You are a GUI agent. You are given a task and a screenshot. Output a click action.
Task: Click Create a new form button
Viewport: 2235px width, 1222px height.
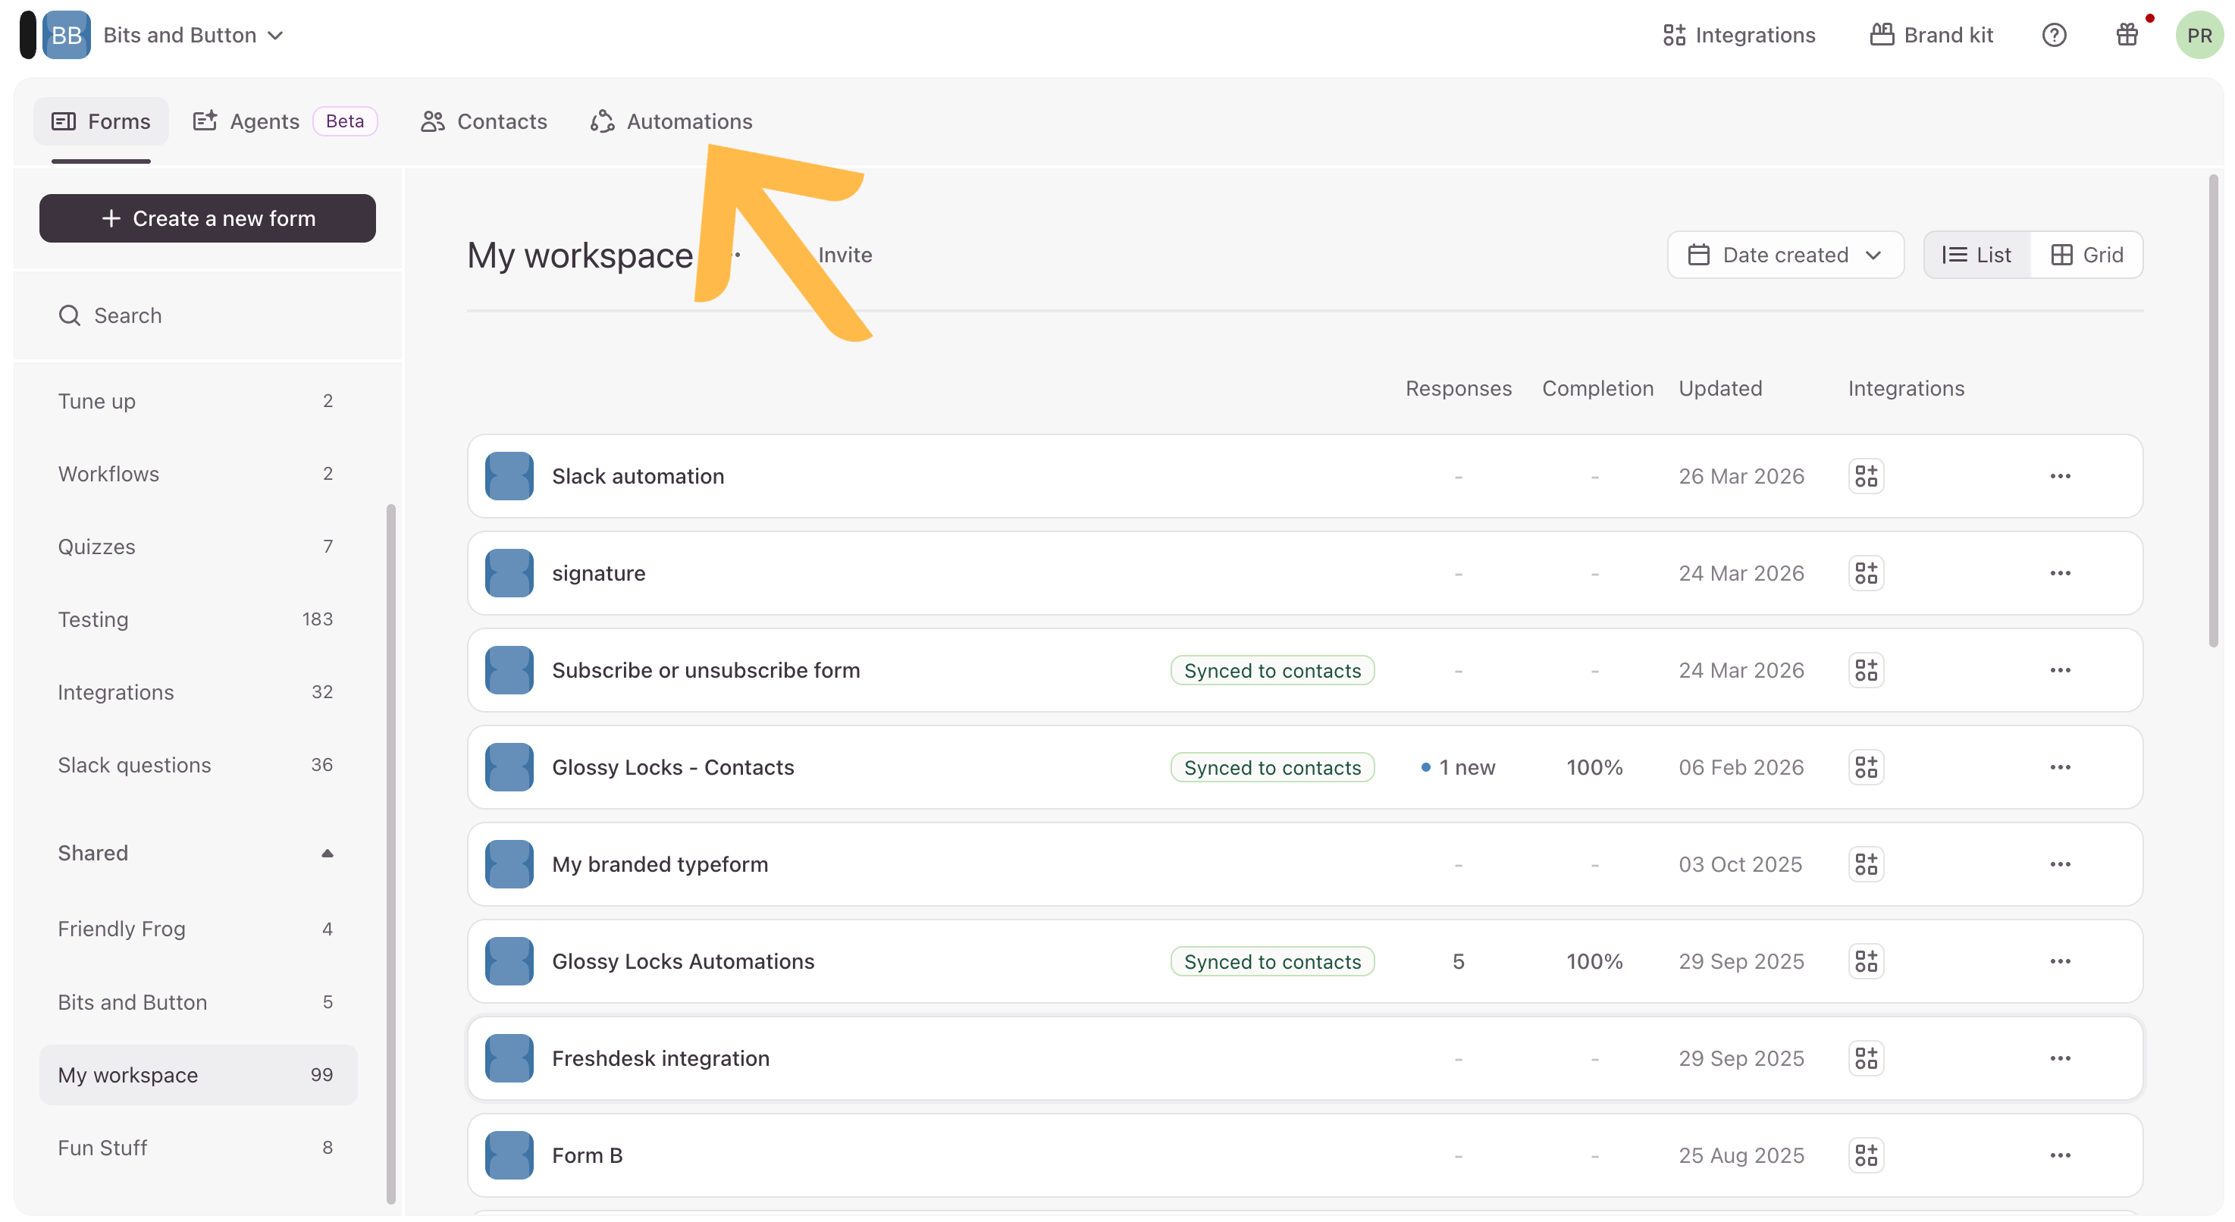click(x=208, y=218)
